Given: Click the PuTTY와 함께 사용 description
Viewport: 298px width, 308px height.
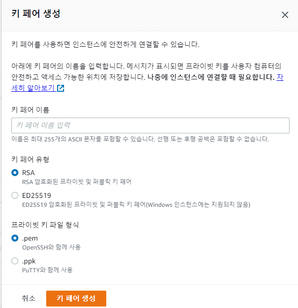Looking at the screenshot, I should [47, 270].
